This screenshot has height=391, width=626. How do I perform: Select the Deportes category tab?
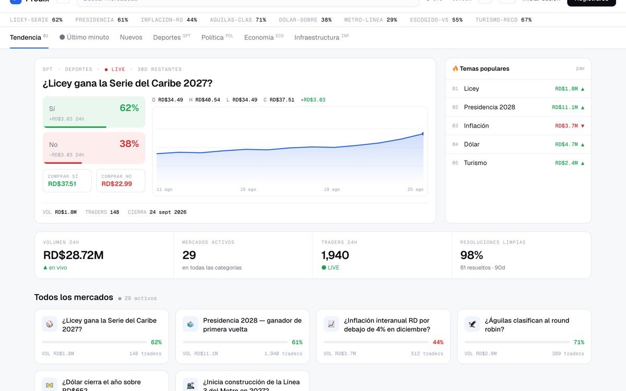tap(172, 38)
